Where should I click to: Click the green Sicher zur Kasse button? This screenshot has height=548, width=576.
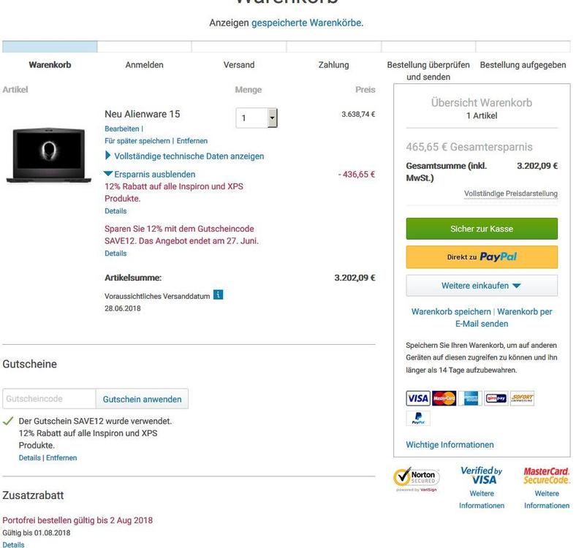click(x=481, y=229)
